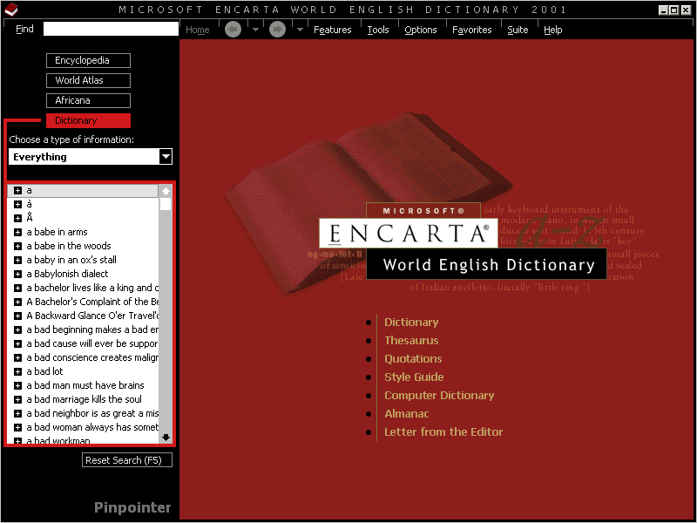Expand 'a bad beginning makes a bad' entry
This screenshot has height=523, width=697.
(17, 329)
